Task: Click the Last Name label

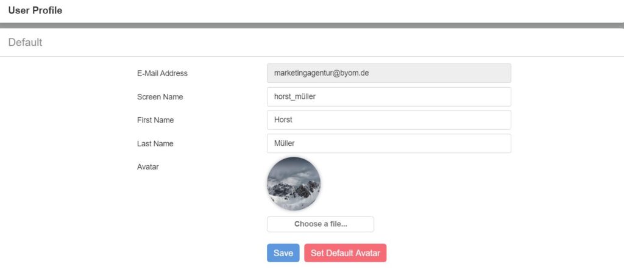Action: 155,144
